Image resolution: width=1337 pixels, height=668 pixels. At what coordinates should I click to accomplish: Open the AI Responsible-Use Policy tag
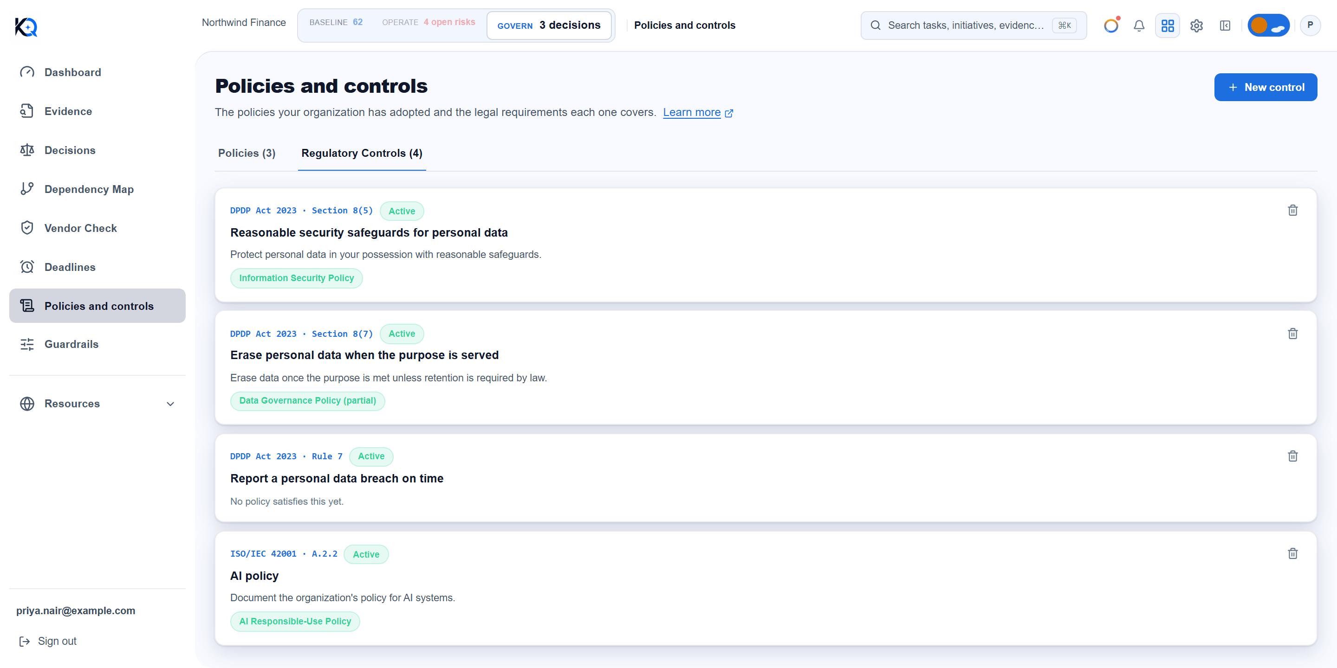(295, 621)
